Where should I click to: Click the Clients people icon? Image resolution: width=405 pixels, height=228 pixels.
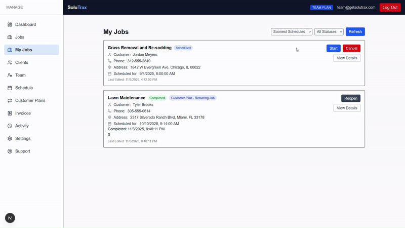10,62
